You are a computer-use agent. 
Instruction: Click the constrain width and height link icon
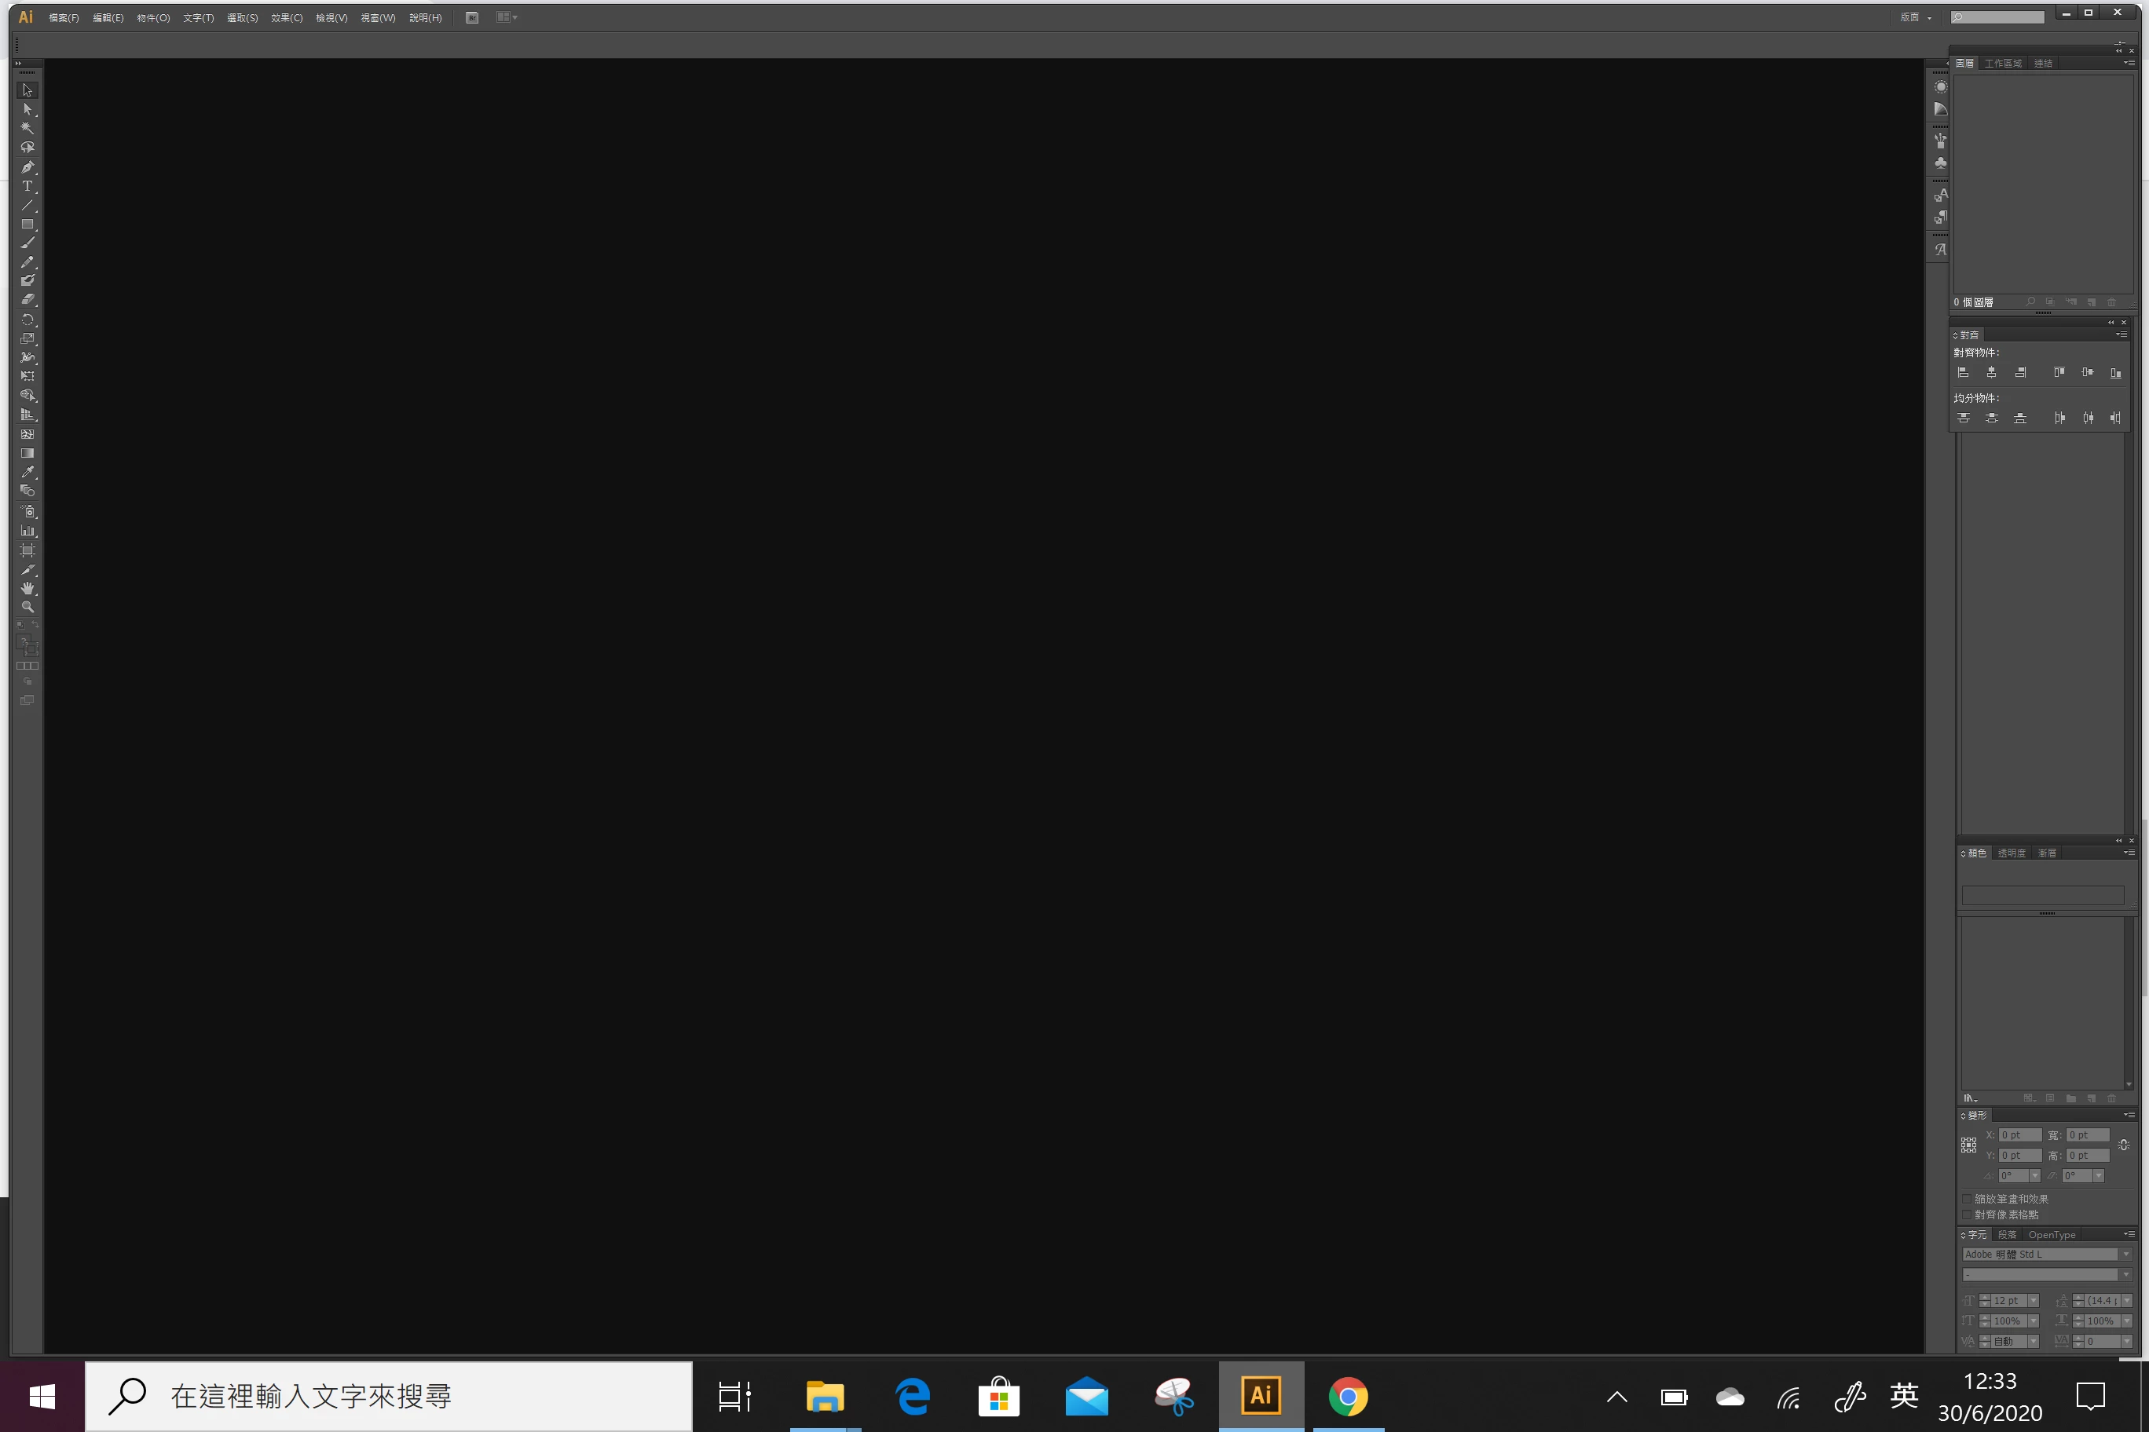[2122, 1145]
